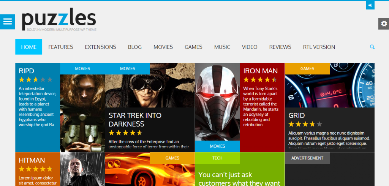Viewport: 389px width, 186px height.
Task: Select the Home menu item
Action: [29, 47]
